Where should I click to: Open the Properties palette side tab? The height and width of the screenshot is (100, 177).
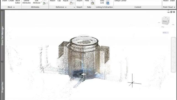(2, 87)
